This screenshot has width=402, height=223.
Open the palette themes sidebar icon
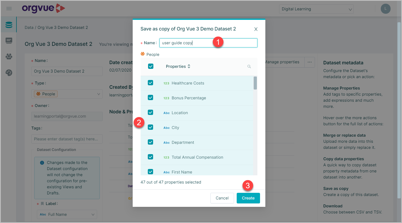(x=9, y=73)
